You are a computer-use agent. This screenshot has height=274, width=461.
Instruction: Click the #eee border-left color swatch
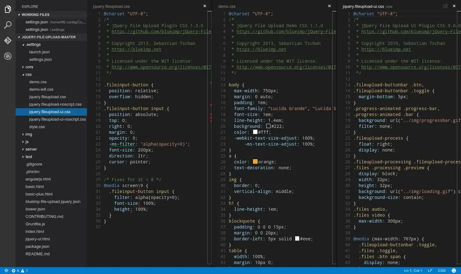(297, 238)
